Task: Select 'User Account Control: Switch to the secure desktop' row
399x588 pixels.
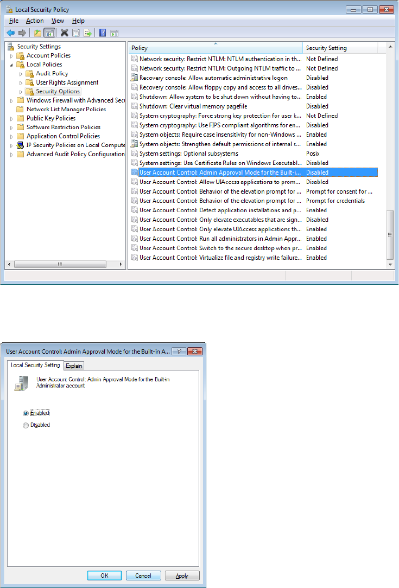Action: [x=254, y=248]
